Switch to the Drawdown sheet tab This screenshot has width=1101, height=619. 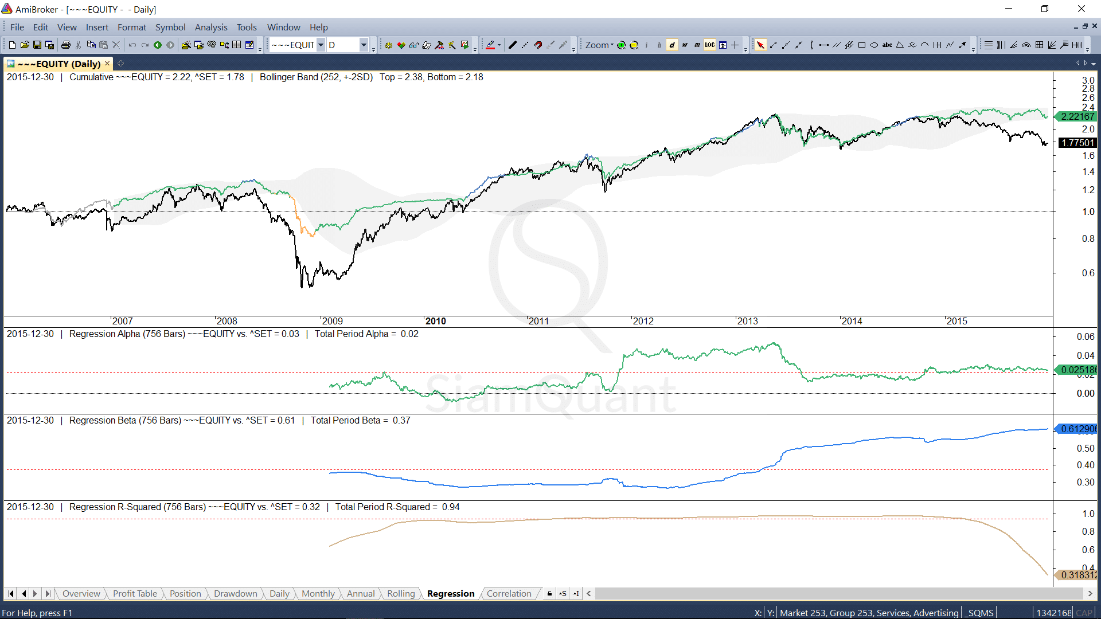click(235, 594)
